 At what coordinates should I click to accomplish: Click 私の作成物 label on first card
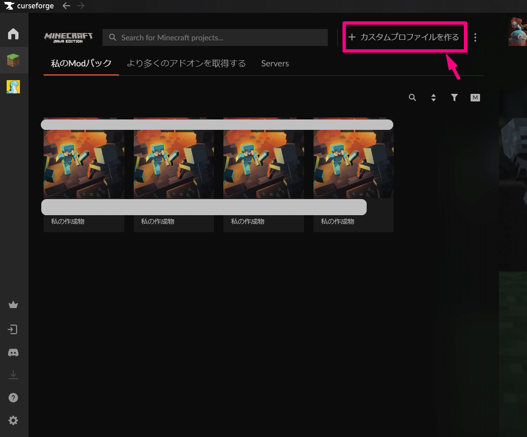(67, 221)
